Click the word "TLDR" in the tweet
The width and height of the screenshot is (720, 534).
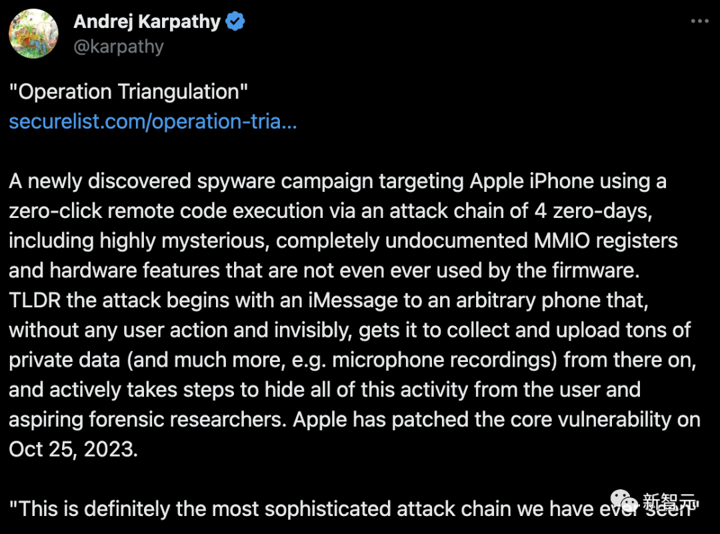pos(35,300)
